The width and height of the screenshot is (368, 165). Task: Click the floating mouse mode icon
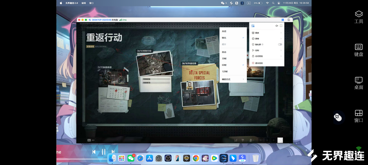[338, 117]
